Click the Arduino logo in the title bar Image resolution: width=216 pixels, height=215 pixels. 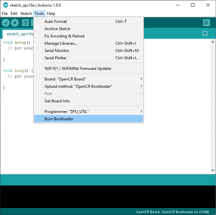(6, 5)
